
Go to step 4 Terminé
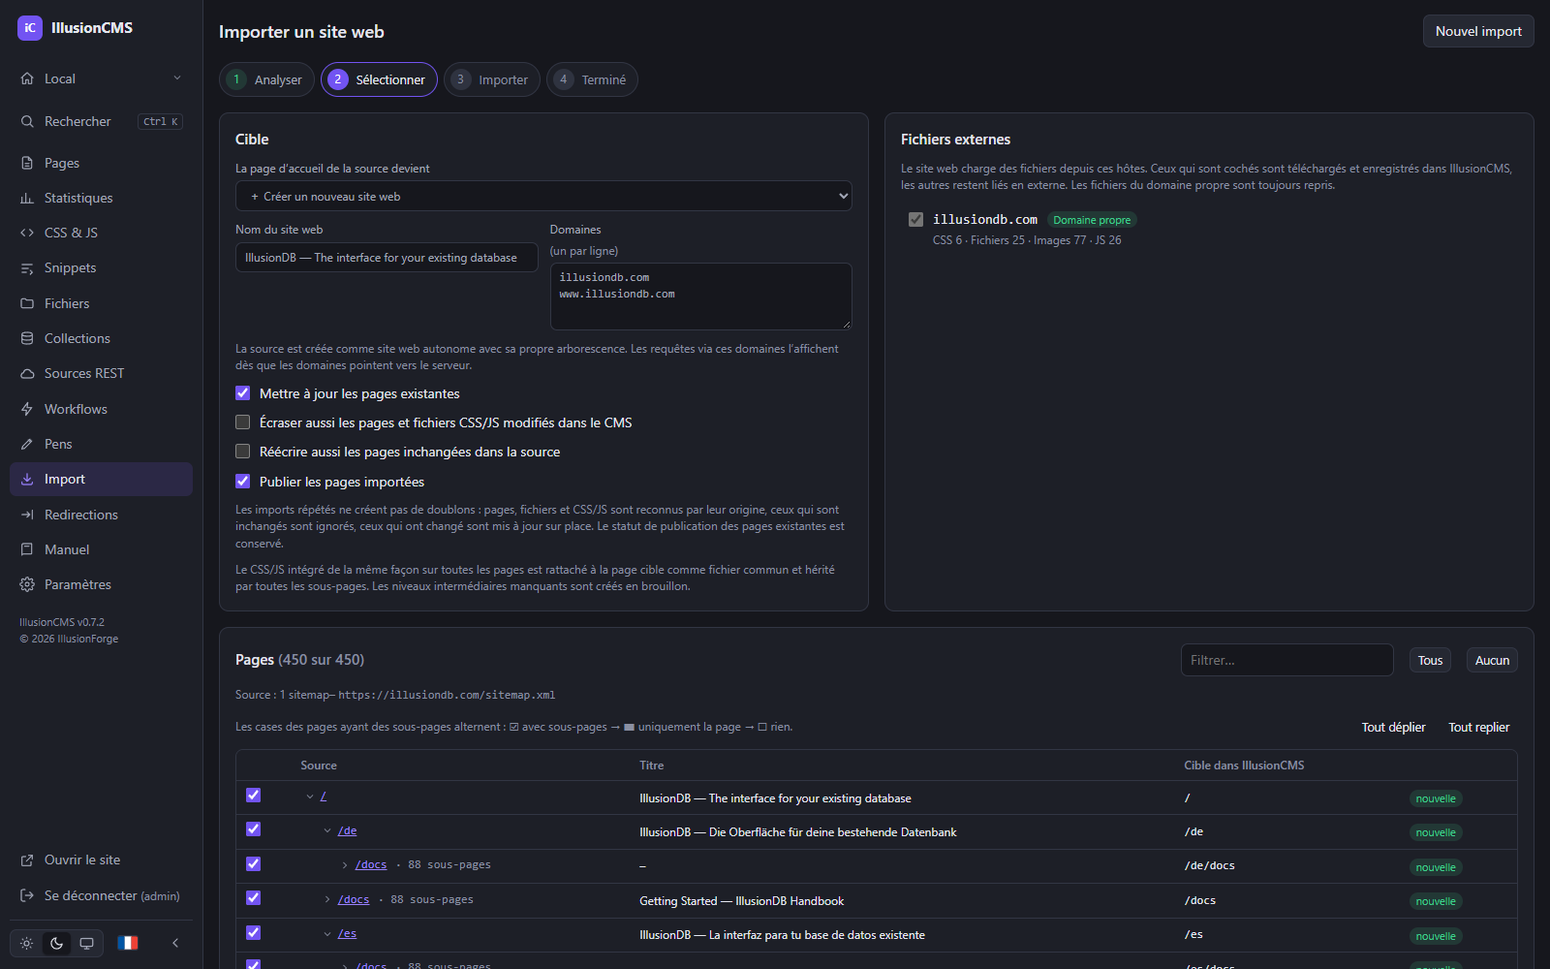tap(592, 79)
